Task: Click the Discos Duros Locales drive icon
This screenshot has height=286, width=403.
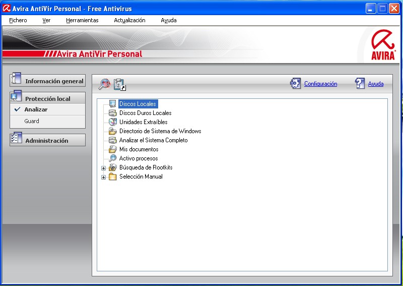Action: (112, 113)
